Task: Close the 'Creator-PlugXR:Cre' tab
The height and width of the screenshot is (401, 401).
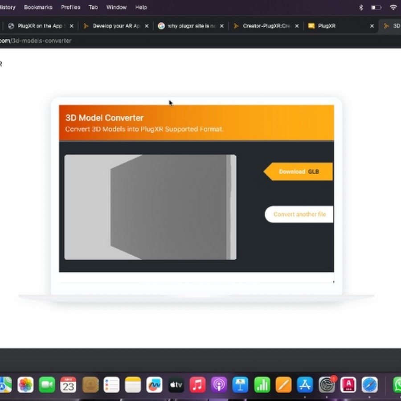Action: (297, 26)
